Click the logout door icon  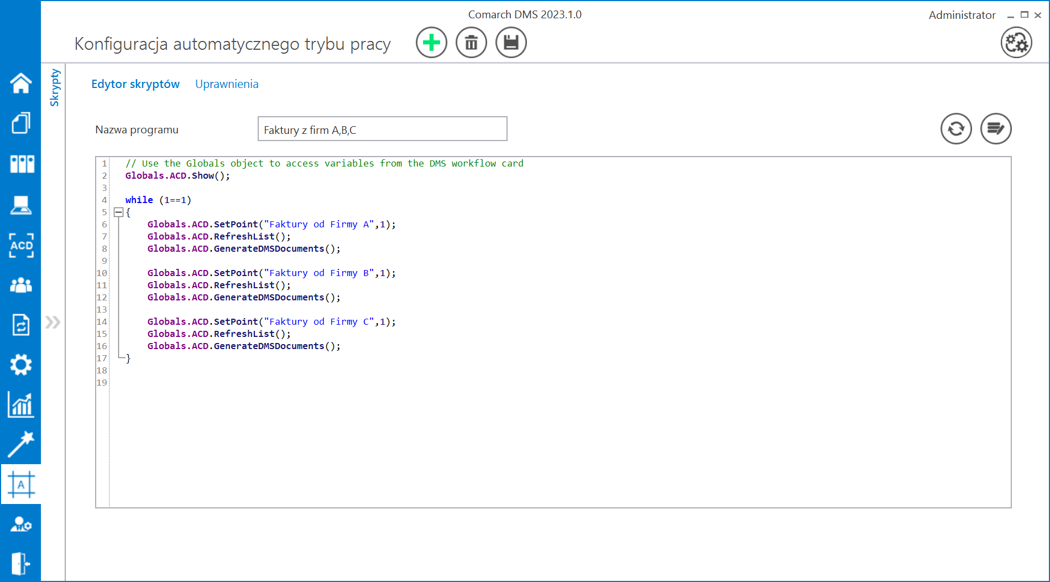[x=20, y=564]
